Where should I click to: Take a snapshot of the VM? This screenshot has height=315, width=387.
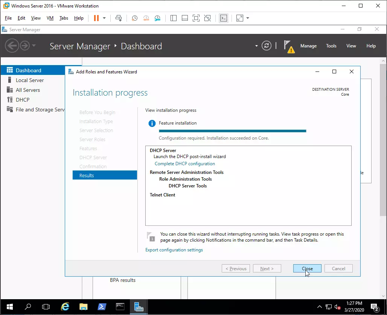pyautogui.click(x=134, y=18)
